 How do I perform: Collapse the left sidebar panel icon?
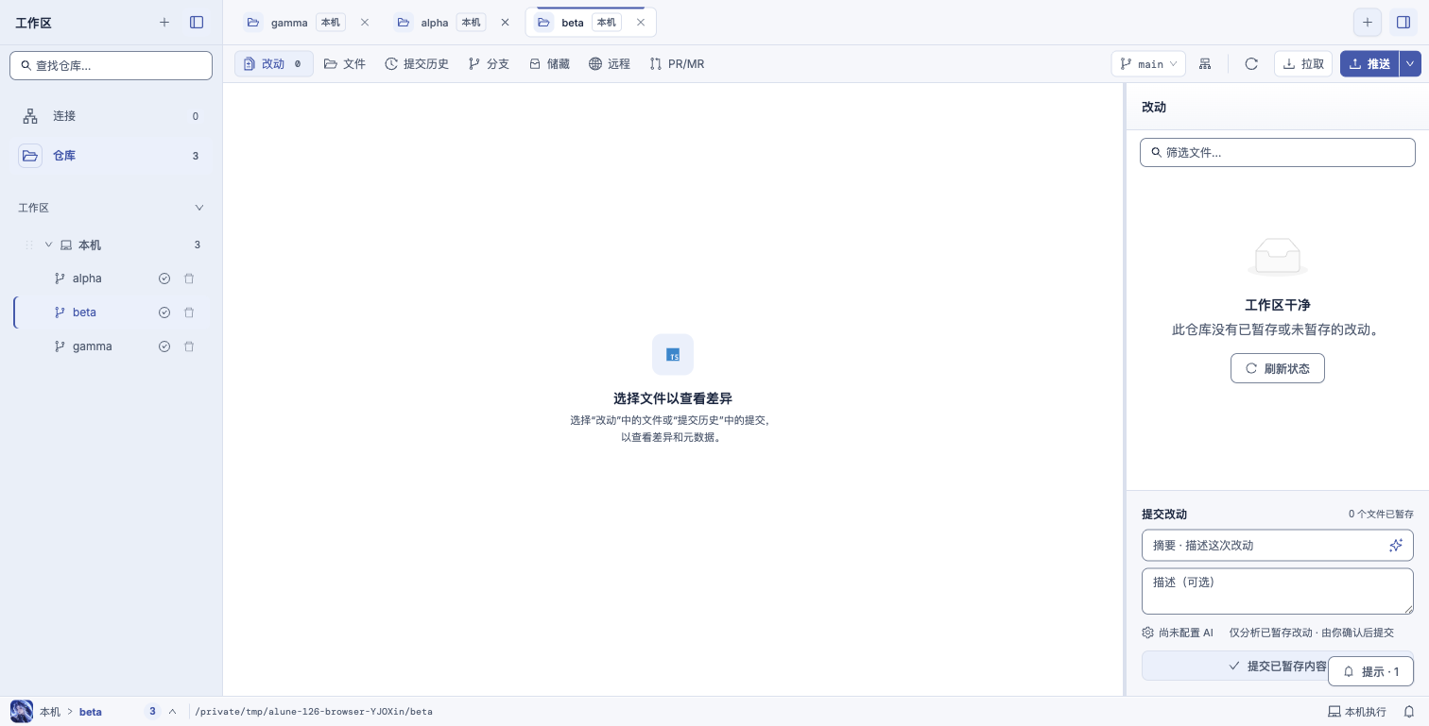[x=197, y=23]
